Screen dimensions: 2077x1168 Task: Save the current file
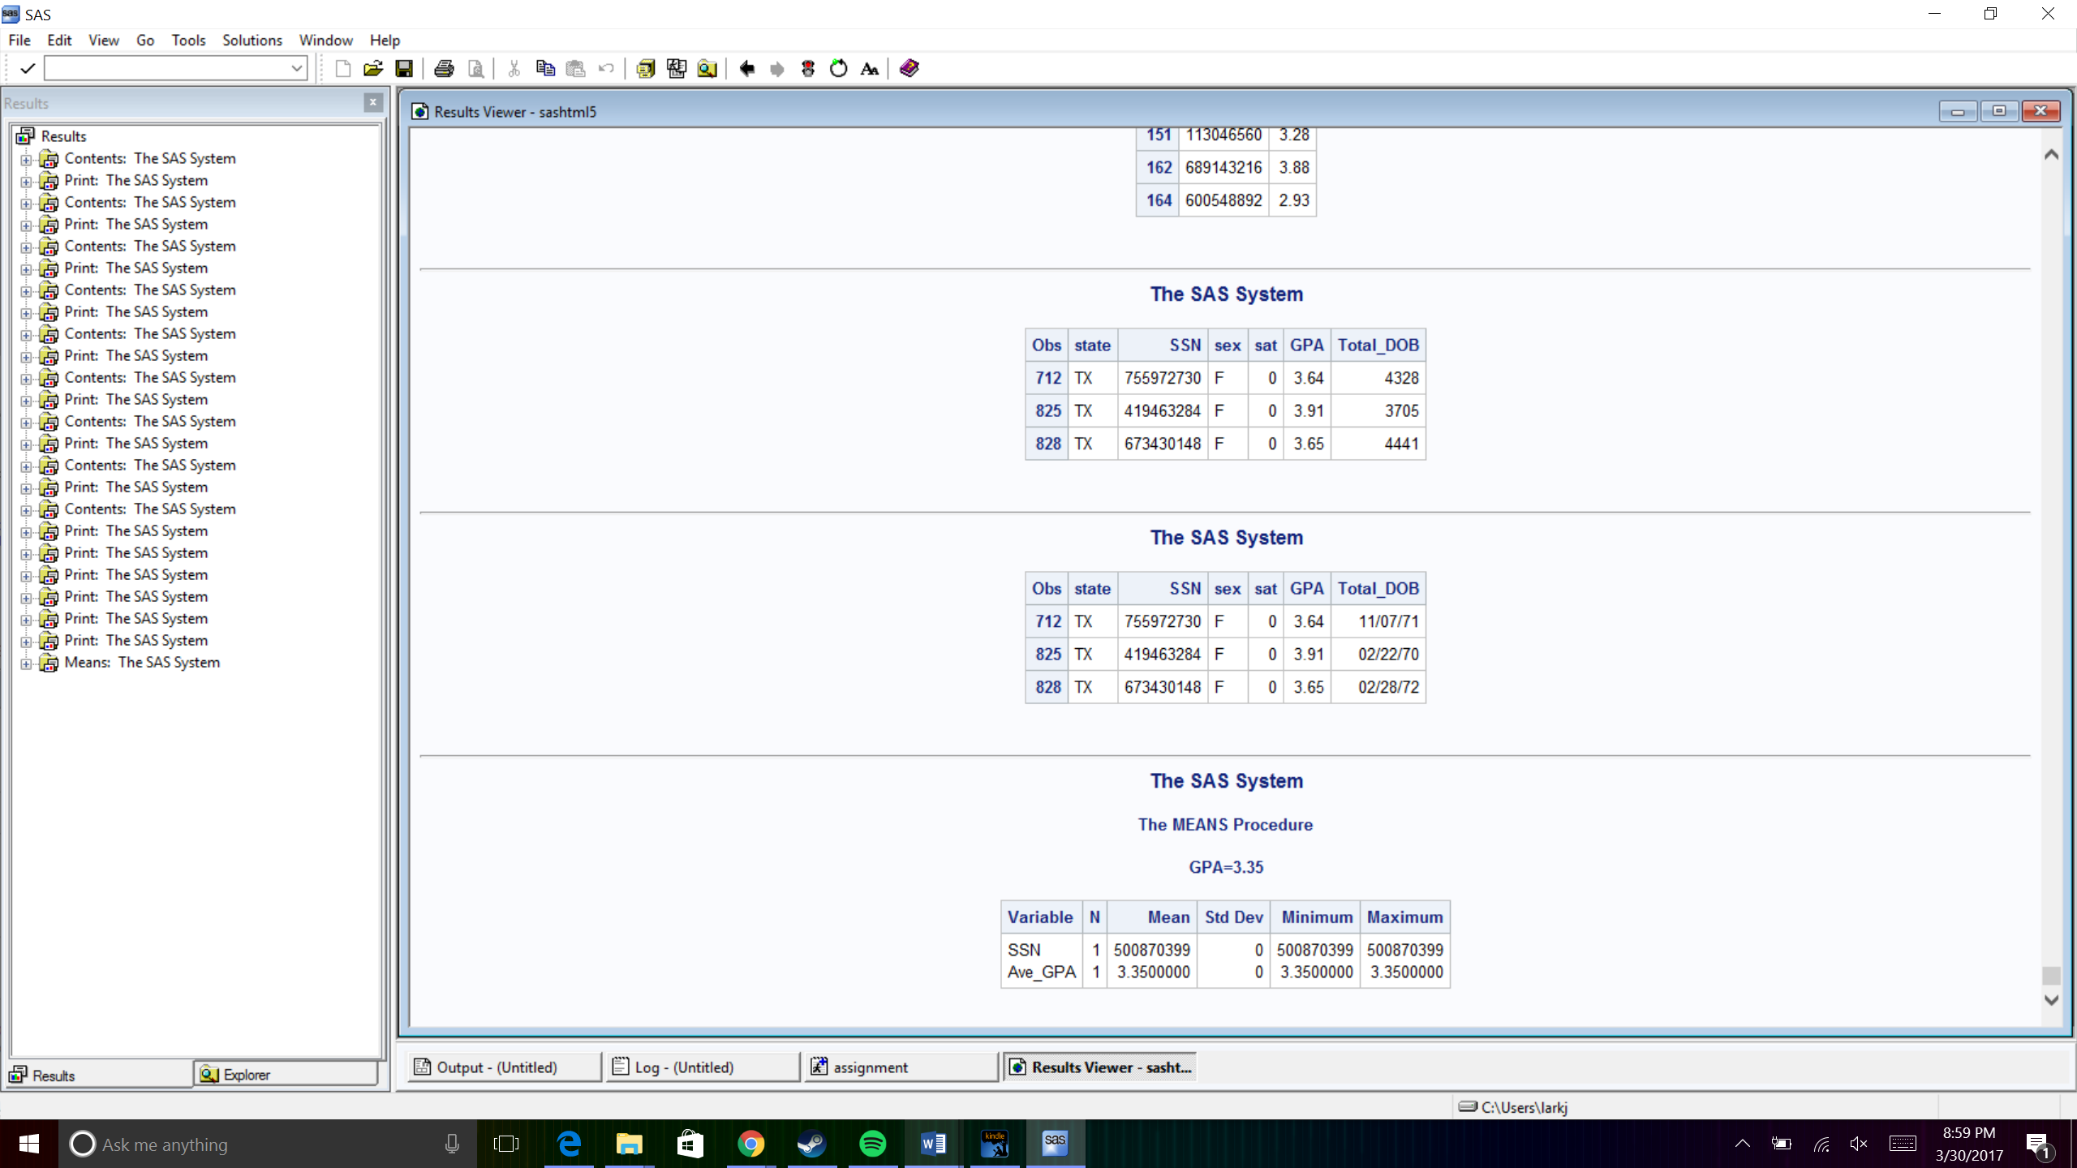[x=404, y=68]
